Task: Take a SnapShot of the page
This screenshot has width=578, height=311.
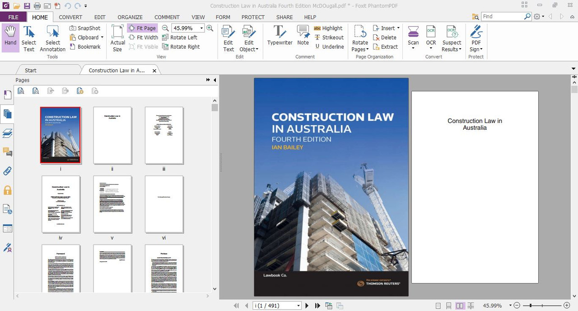Action: 85,28
